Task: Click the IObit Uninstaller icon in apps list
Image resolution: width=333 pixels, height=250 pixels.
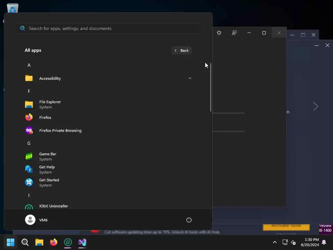Action: point(29,207)
